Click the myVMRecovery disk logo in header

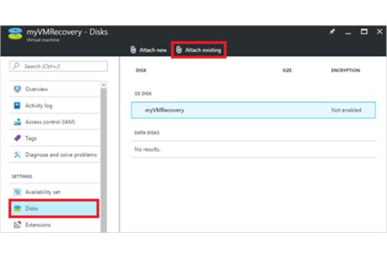(15, 34)
